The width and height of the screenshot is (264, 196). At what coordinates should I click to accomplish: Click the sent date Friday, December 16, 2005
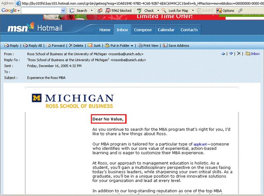54,66
